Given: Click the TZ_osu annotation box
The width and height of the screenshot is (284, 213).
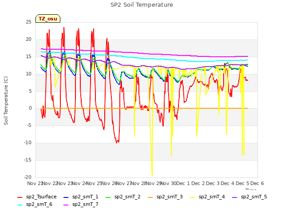Looking at the screenshot, I should click(x=48, y=19).
